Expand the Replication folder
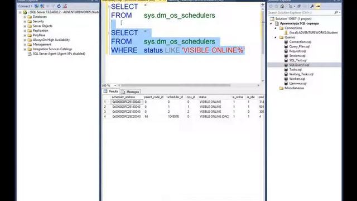The image size is (357, 201). click(25, 31)
